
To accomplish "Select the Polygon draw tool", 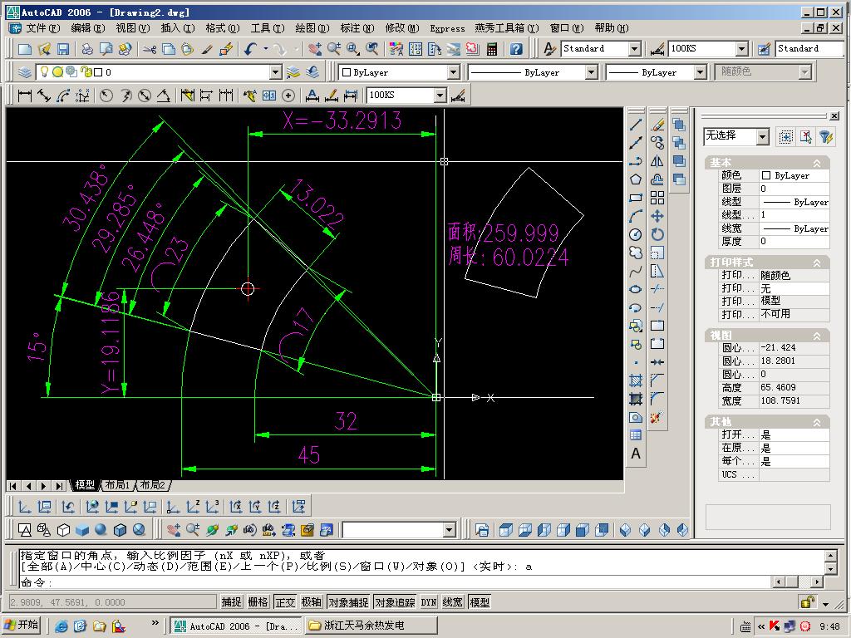I will click(636, 179).
